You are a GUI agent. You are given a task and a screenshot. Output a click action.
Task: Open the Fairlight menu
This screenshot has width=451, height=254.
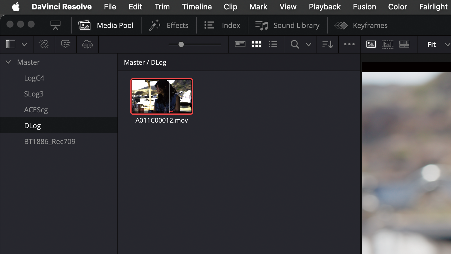[433, 6]
